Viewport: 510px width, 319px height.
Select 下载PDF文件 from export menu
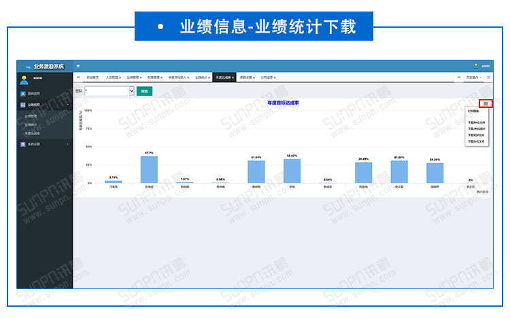[476, 135]
